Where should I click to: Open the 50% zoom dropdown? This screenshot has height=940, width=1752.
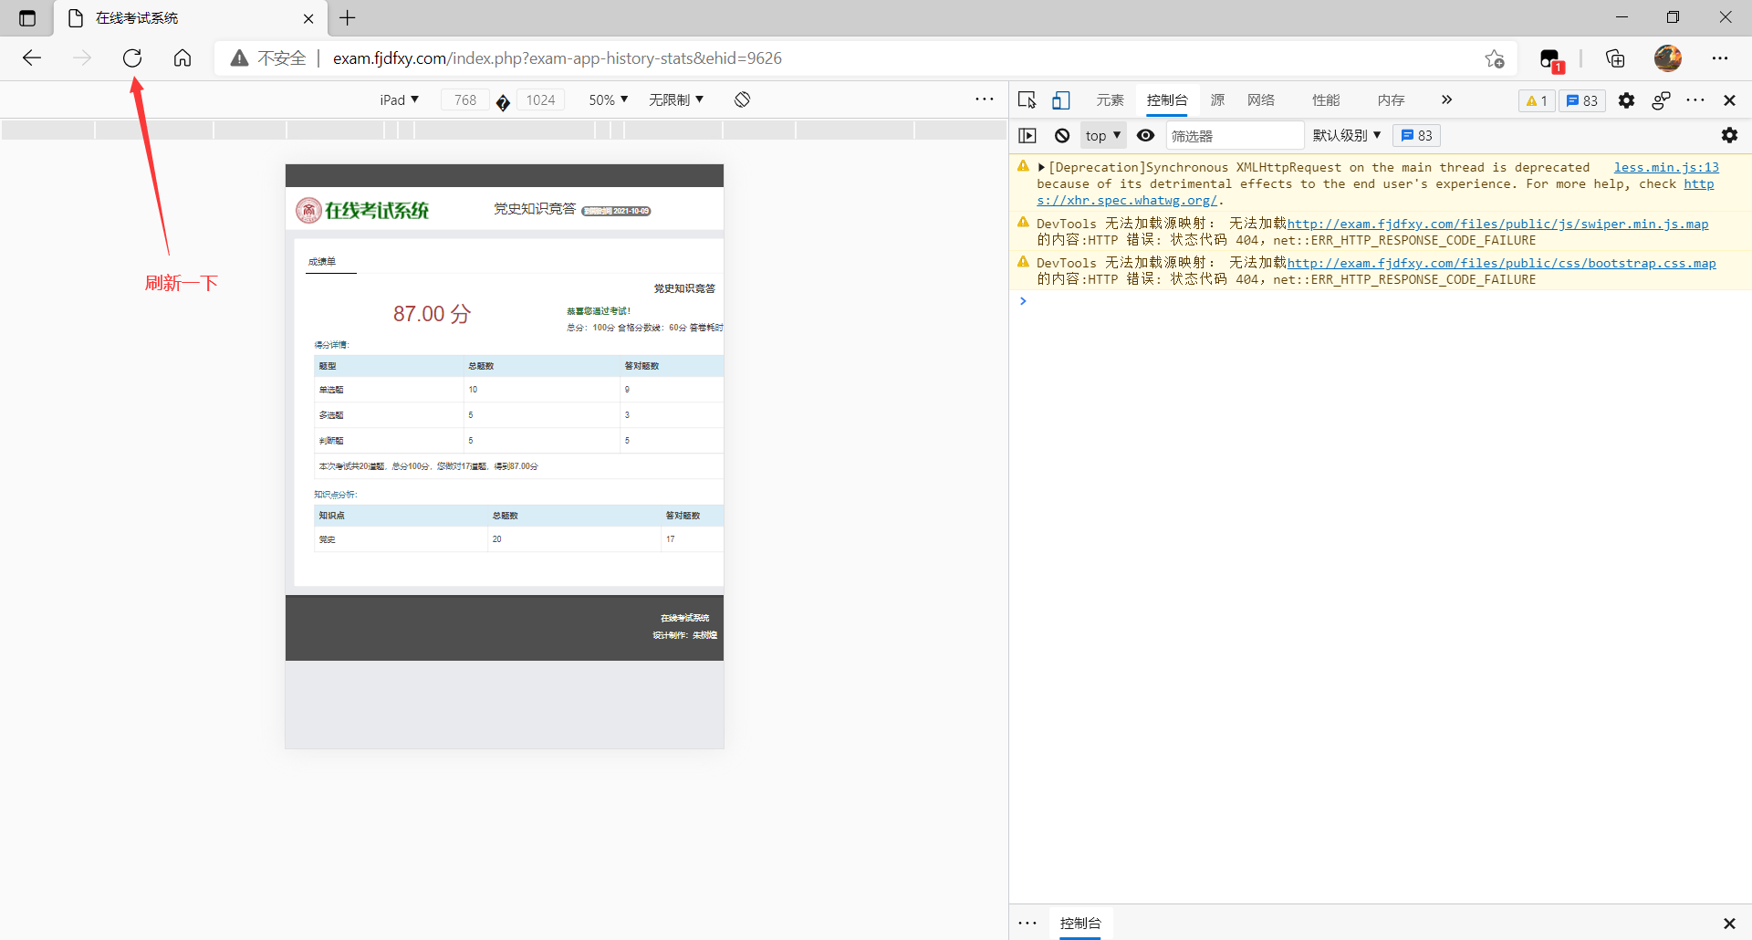[609, 99]
